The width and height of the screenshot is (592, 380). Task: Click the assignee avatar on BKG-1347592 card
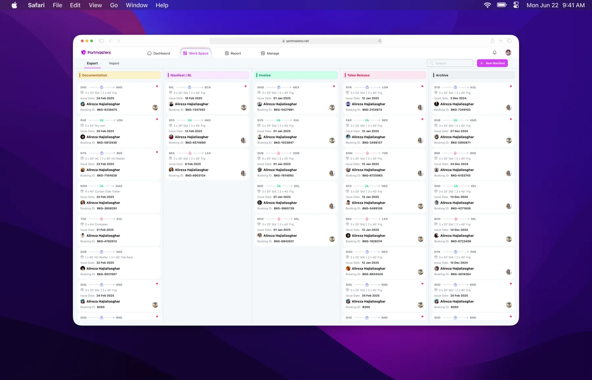(243, 107)
